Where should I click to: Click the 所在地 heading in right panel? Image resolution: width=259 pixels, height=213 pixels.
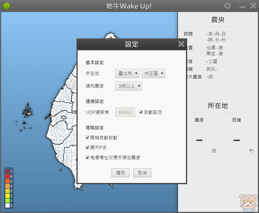pyautogui.click(x=218, y=106)
